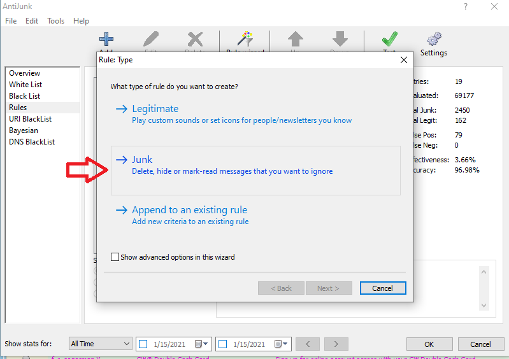Screen dimensions: 509x359
Task: Click the Down arrow toolbar icon
Action: click(x=340, y=39)
